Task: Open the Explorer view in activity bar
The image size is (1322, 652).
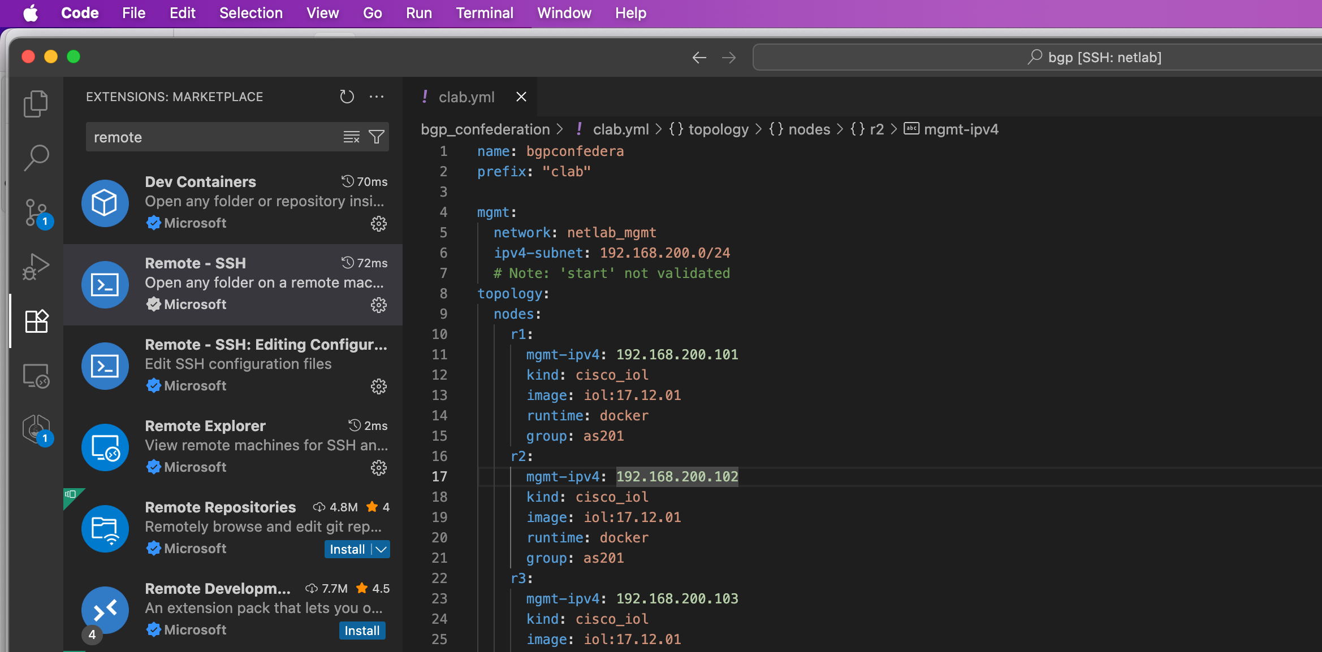Action: (36, 104)
